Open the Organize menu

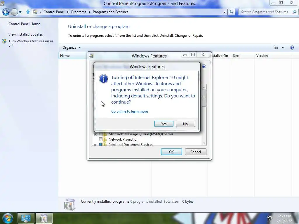pos(72,48)
